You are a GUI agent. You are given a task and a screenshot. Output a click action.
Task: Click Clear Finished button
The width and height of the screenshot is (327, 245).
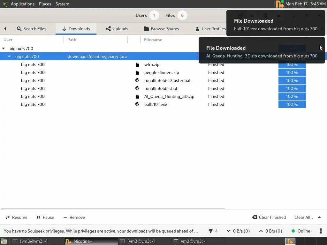click(269, 217)
